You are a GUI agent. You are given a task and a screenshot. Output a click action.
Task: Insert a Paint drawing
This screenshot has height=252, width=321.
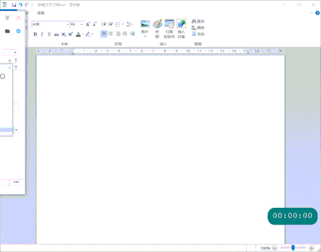click(x=157, y=29)
